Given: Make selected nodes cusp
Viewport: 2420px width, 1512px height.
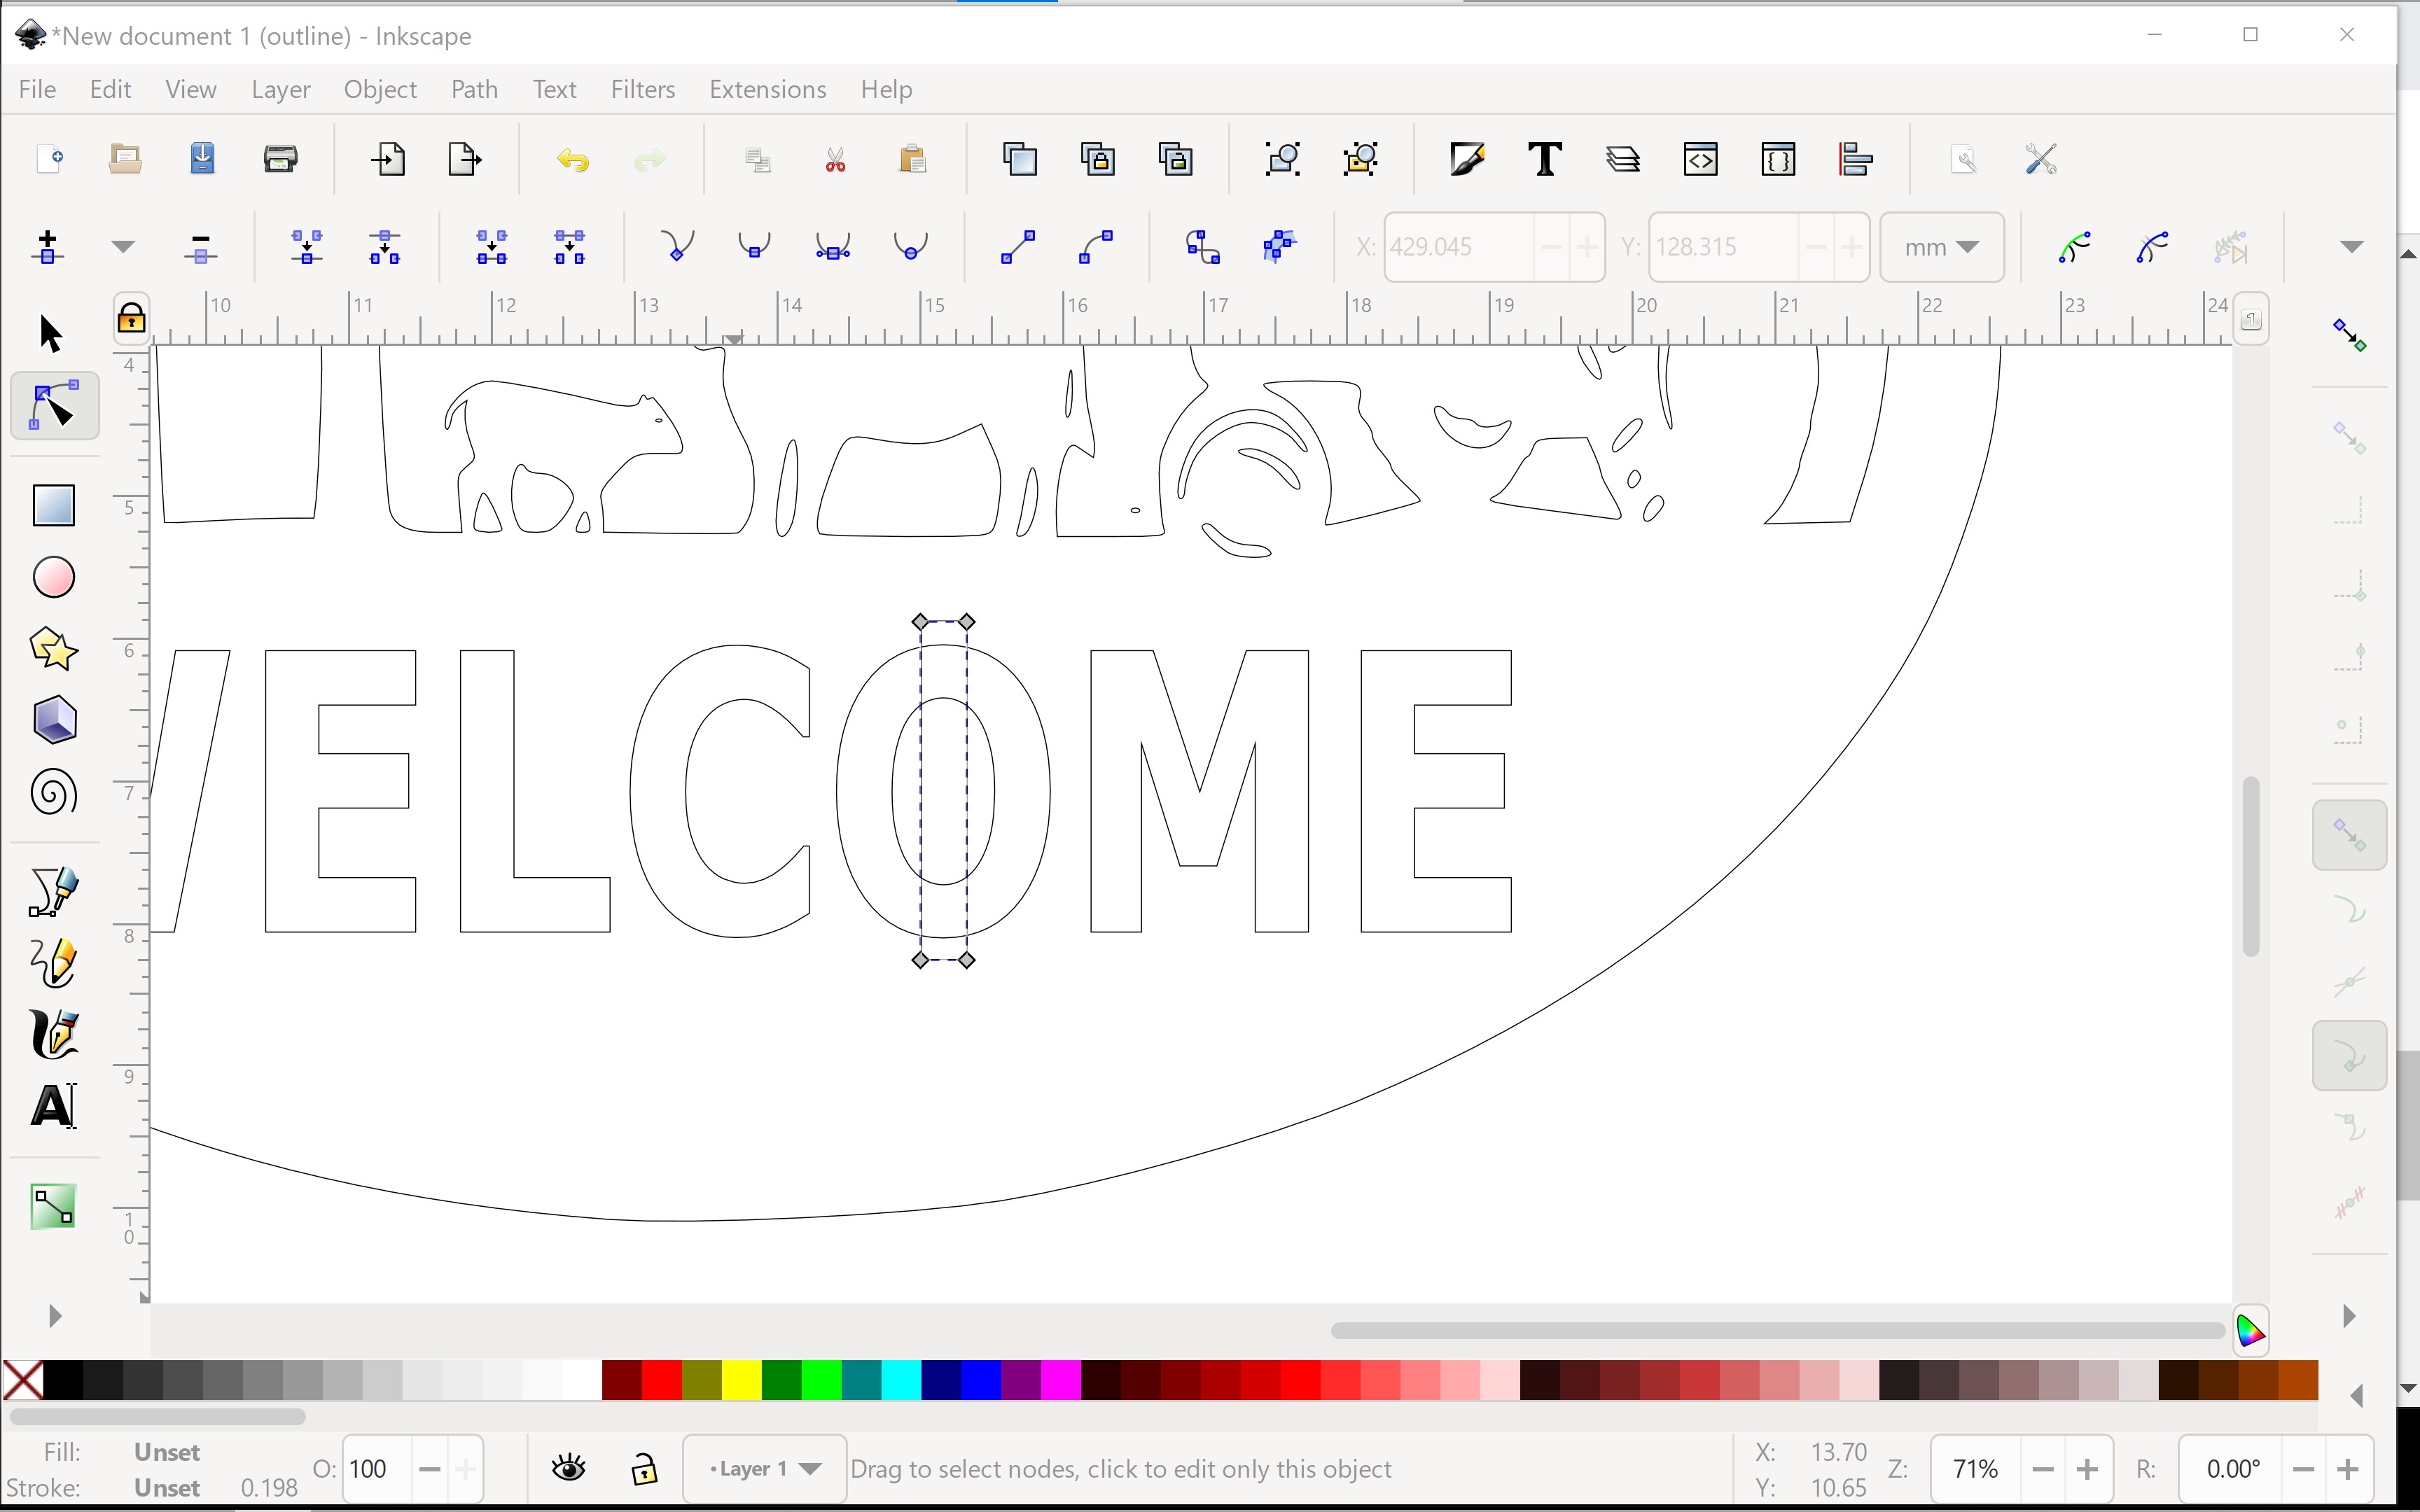Looking at the screenshot, I should click(677, 246).
